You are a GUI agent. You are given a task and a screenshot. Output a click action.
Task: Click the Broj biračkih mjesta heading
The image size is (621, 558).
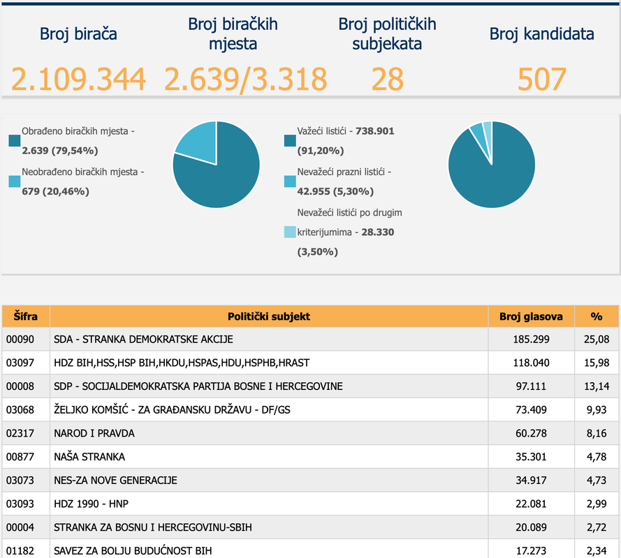(233, 34)
